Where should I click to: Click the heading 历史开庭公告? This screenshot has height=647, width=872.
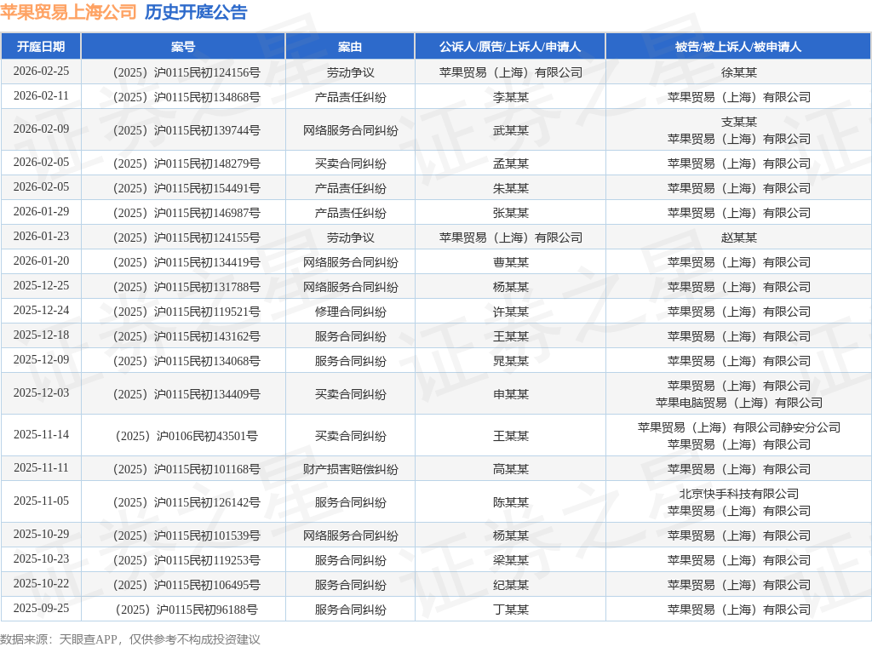coord(196,12)
